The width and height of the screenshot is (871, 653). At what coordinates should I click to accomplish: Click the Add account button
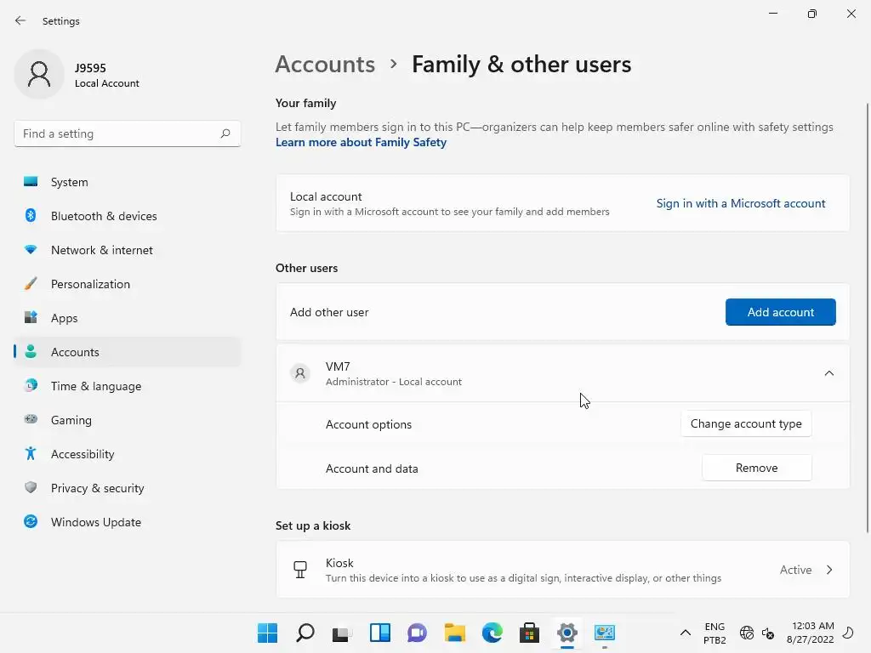coord(780,312)
